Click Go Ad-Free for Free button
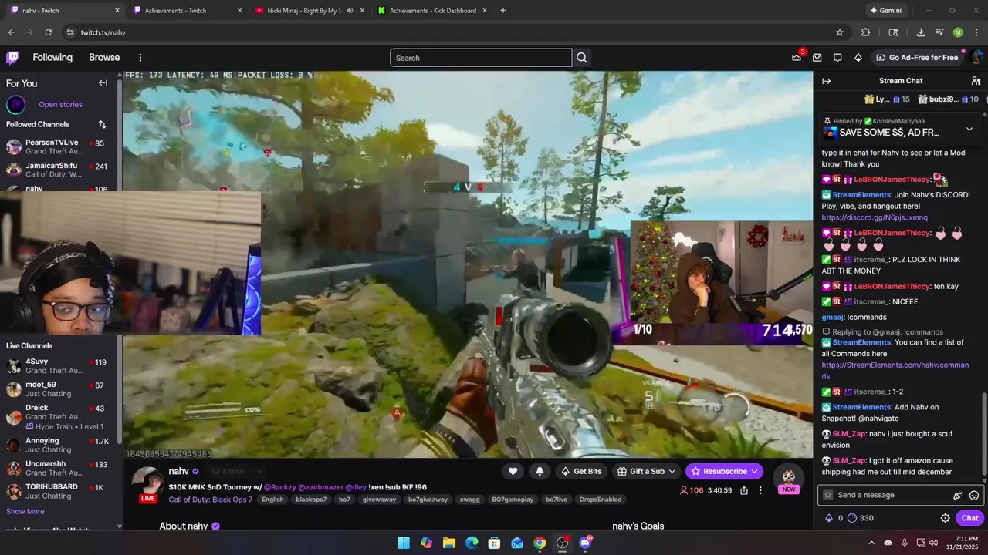The width and height of the screenshot is (988, 555). click(917, 58)
